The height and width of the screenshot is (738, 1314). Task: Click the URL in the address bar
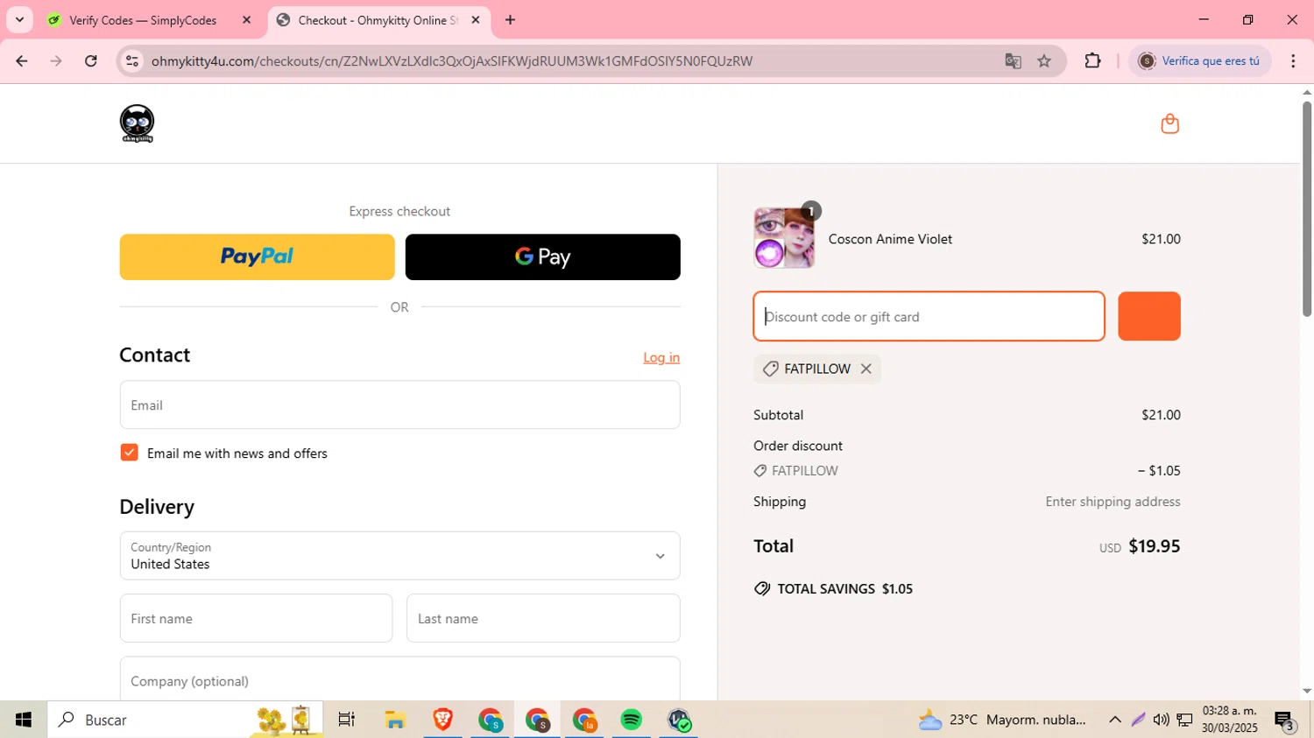point(452,61)
